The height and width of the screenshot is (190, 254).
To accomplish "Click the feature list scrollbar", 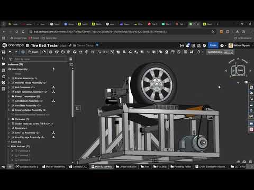I will point(72,93).
